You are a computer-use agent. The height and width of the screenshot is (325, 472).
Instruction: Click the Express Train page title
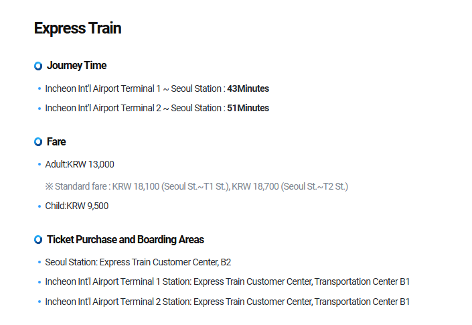click(x=78, y=28)
